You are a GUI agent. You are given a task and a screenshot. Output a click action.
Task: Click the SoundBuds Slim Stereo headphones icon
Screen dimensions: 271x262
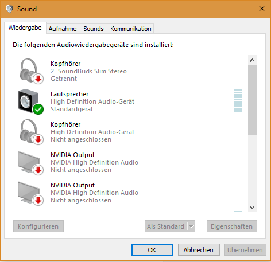pos(32,71)
